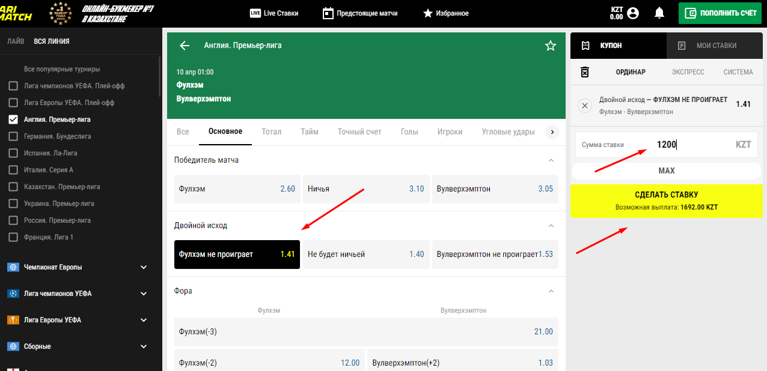
Task: Click the Parimatch logo
Action: tap(16, 13)
